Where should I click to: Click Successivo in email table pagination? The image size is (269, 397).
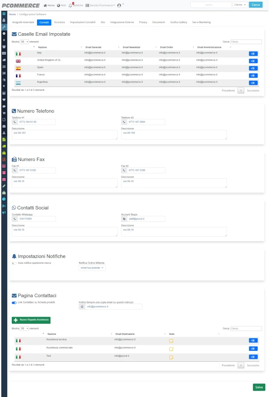[253, 91]
